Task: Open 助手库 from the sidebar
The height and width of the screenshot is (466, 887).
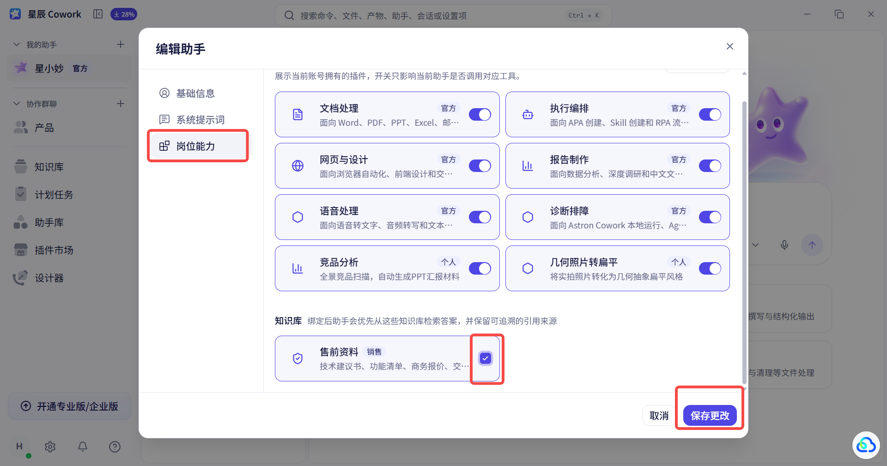Action: tap(70, 222)
